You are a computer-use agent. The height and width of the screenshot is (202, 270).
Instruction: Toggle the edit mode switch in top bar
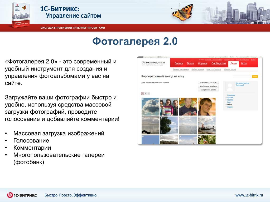(x=247, y=57)
